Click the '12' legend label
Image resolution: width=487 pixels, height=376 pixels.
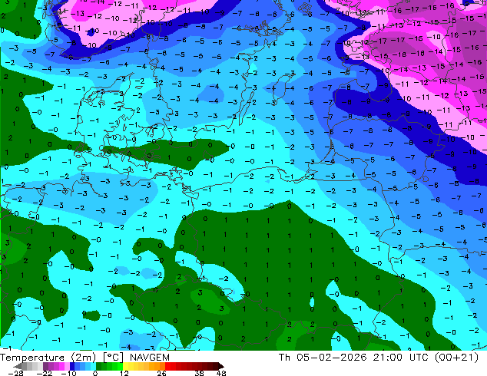point(124,373)
